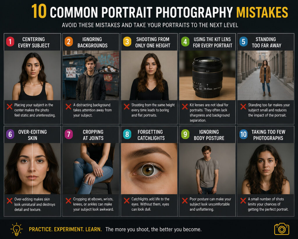Image resolution: width=298 pixels, height=239 pixels.
Task: Click the 'knees, or ankles can make' caption text
Action: [x=93, y=204]
